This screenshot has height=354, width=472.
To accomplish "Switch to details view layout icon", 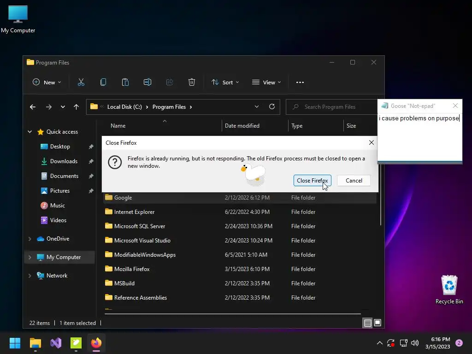I will coord(367,323).
